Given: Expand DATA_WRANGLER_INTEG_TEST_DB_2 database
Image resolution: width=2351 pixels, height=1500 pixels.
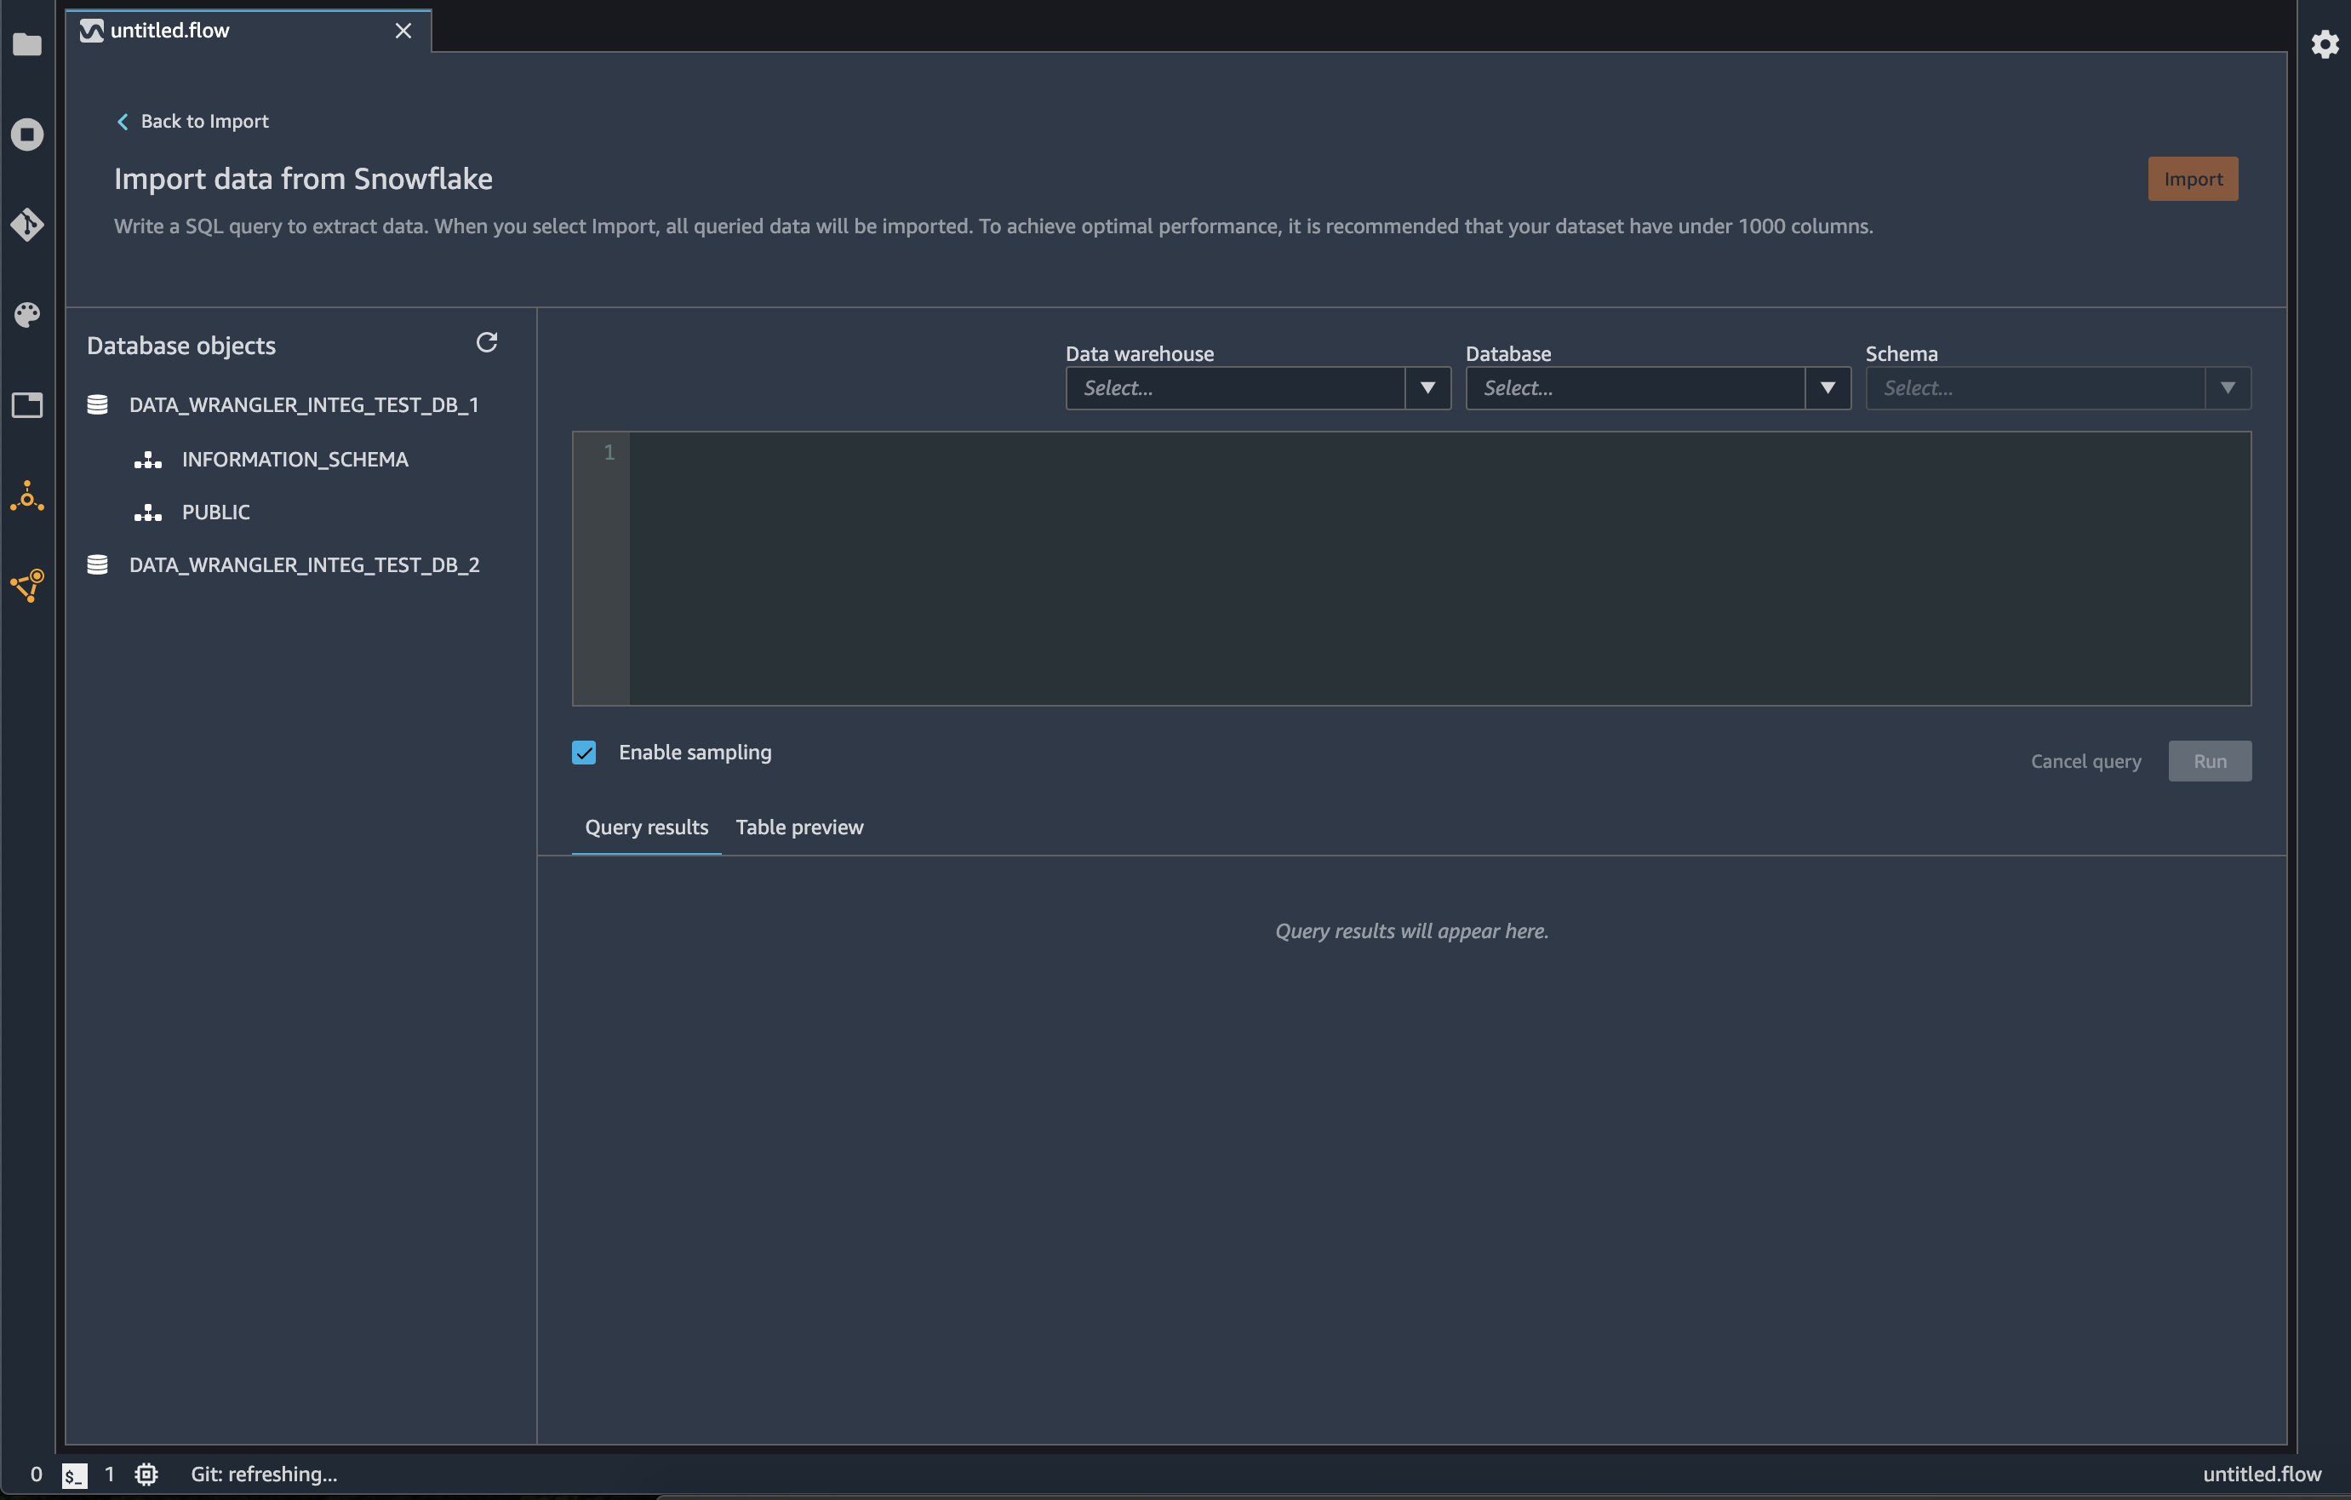Looking at the screenshot, I should tap(304, 565).
